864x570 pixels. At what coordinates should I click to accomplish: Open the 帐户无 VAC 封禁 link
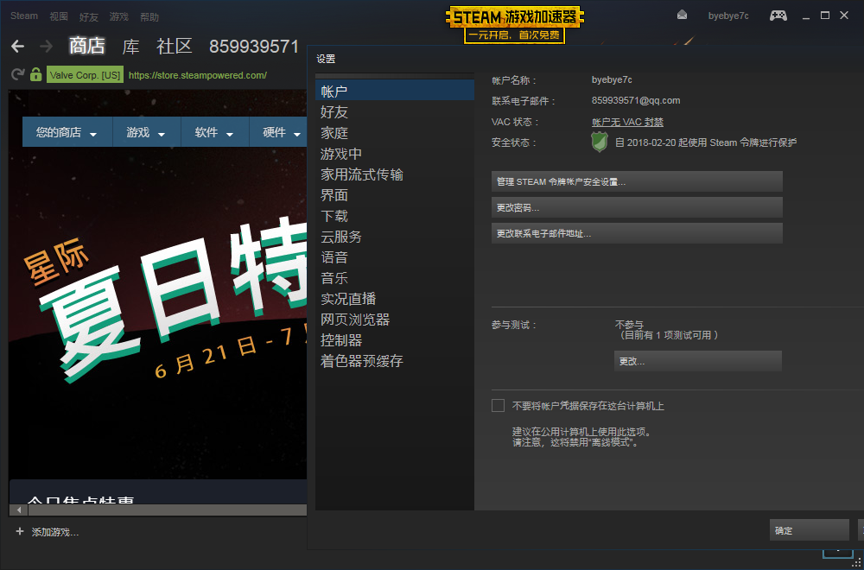(627, 122)
